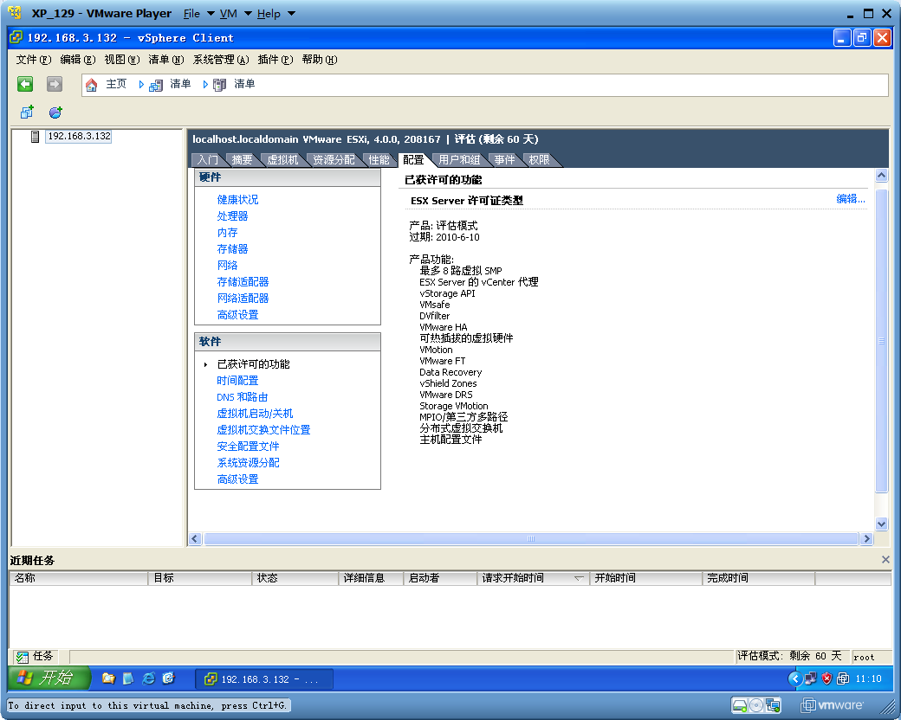Click the 任务 tasks icon in status bar
Image resolution: width=901 pixels, height=720 pixels.
pyautogui.click(x=23, y=657)
